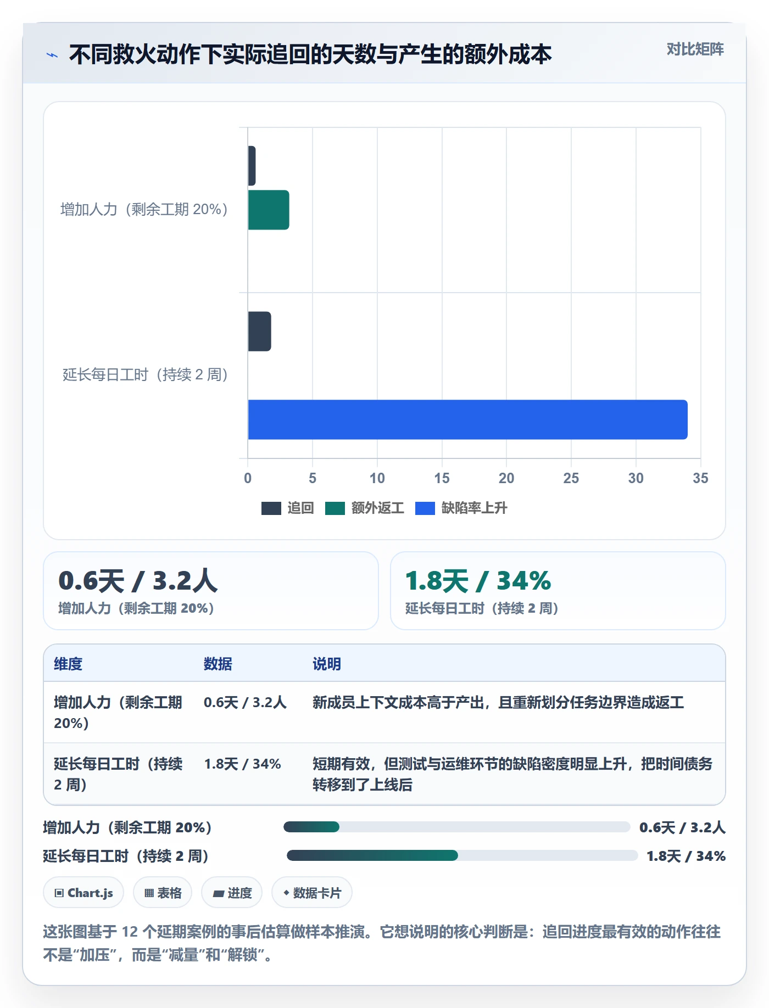The width and height of the screenshot is (769, 1008).
Task: Click the chart title 不同救火动作下实际追回的天数
Action: pyautogui.click(x=310, y=54)
